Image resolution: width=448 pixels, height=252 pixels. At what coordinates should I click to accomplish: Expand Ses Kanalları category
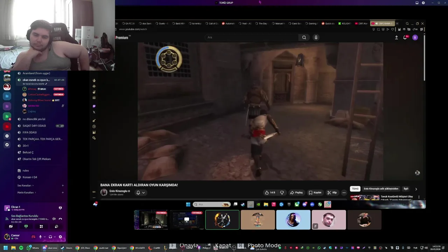[26, 185]
